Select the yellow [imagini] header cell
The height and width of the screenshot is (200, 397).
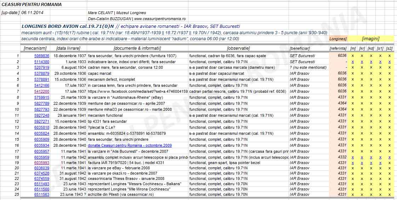[x=371, y=38]
